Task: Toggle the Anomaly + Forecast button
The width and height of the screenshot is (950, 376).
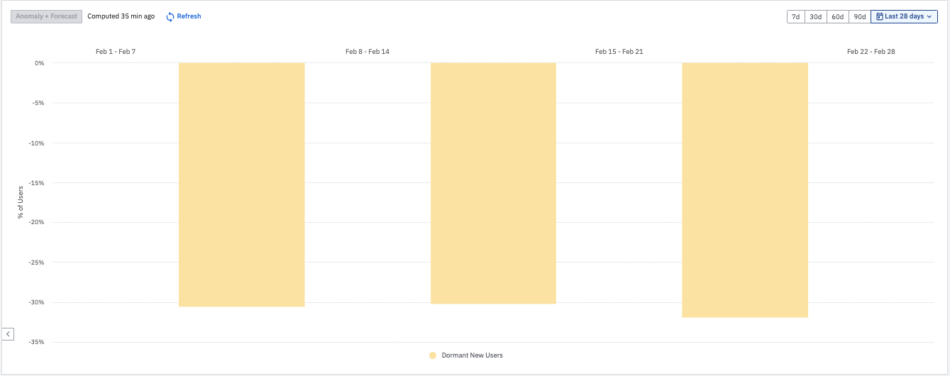Action: tap(46, 16)
